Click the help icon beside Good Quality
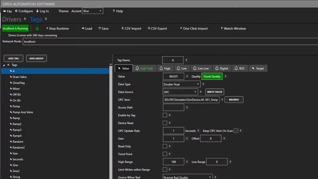The width and height of the screenshot is (318, 179). point(225,76)
